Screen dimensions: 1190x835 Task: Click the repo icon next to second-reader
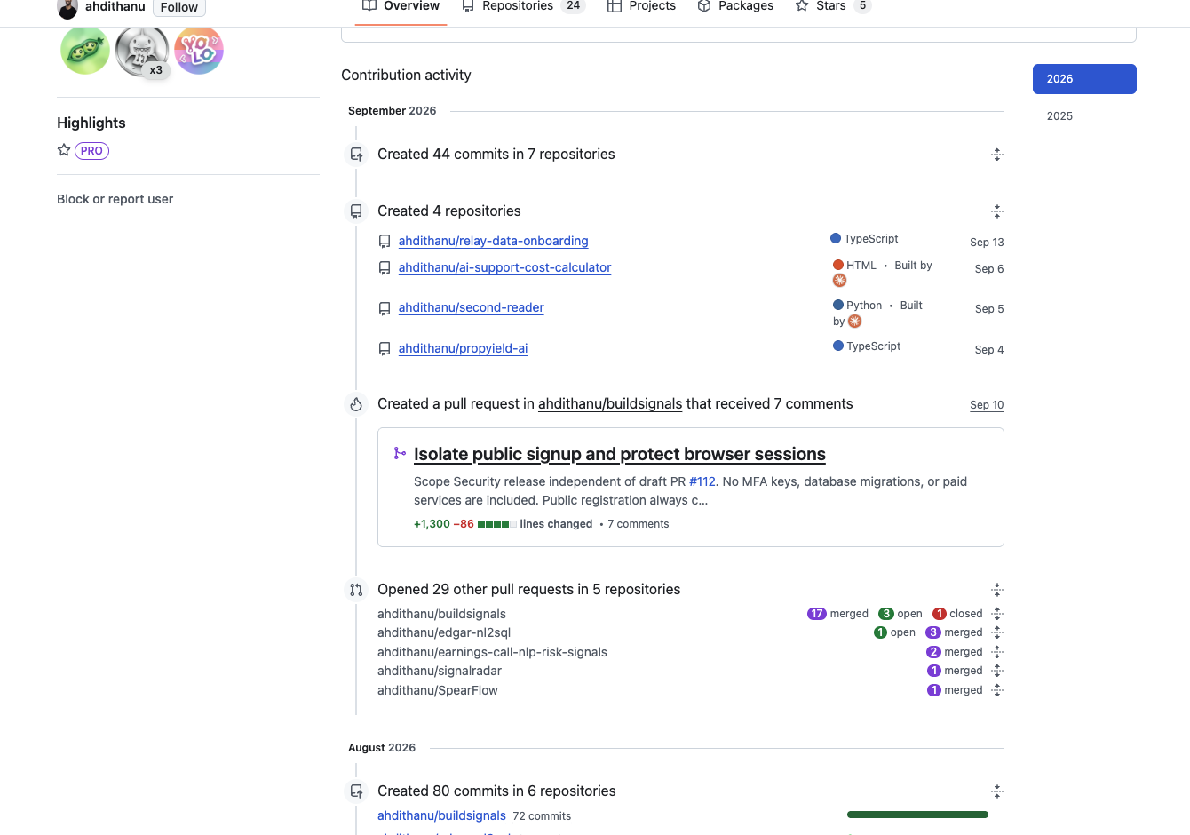tap(385, 308)
